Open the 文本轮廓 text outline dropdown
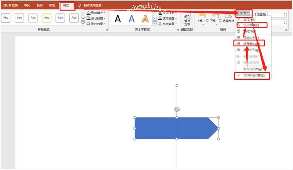293x170 pixels. 168,18
